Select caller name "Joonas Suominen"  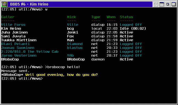point(18,48)
